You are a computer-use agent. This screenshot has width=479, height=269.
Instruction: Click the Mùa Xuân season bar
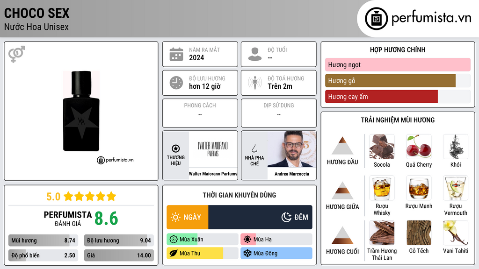tap(203, 240)
